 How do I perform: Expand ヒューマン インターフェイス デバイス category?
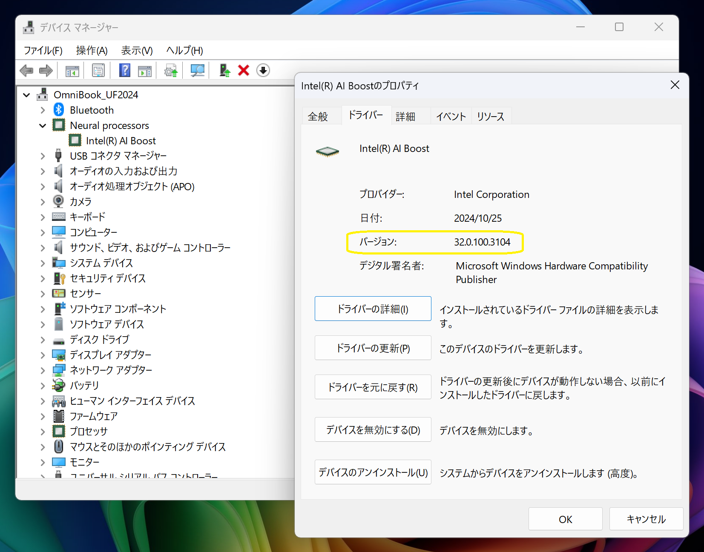43,401
